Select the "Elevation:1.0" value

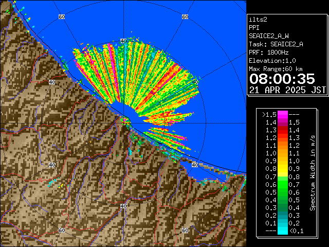point(272,61)
